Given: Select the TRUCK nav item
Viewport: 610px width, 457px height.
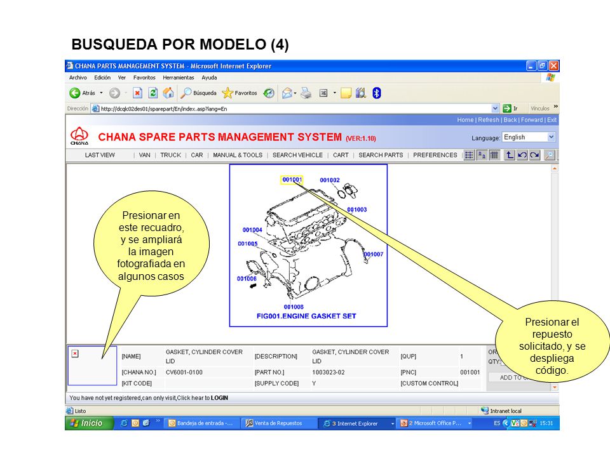Looking at the screenshot, I should tap(171, 155).
